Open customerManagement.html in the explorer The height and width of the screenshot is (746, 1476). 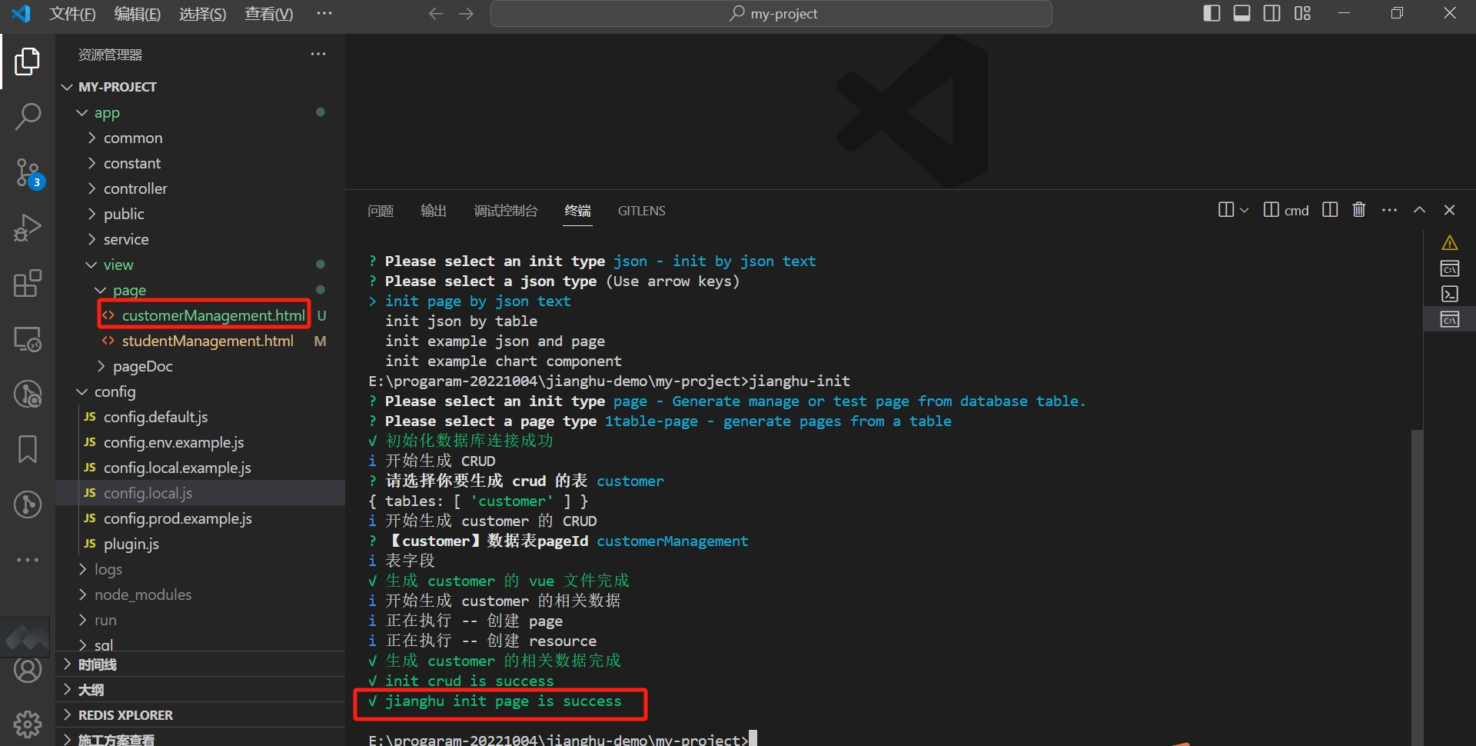(213, 315)
